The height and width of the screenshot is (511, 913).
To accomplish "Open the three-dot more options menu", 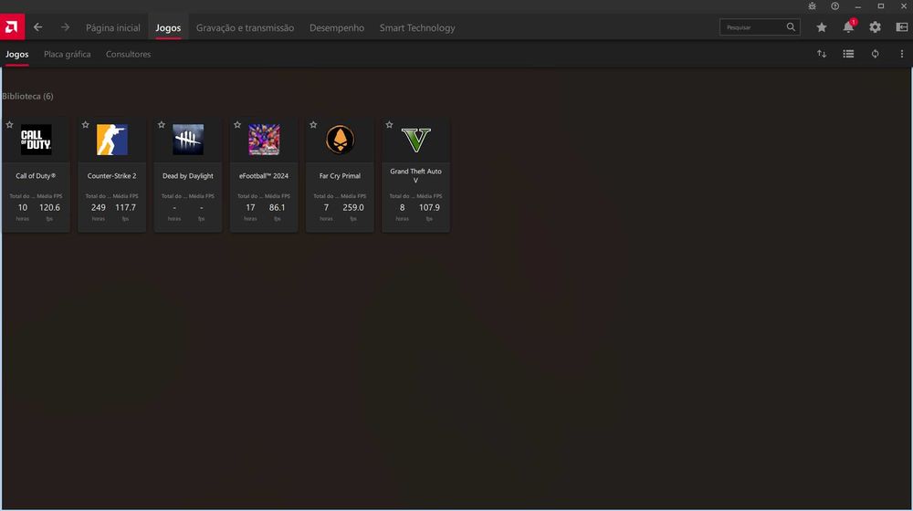I will coord(902,54).
